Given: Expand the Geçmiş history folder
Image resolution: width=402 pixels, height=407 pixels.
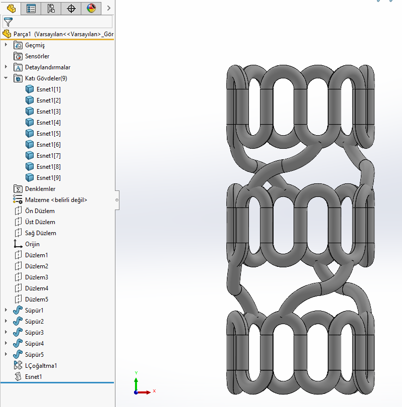Looking at the screenshot, I should 6,45.
